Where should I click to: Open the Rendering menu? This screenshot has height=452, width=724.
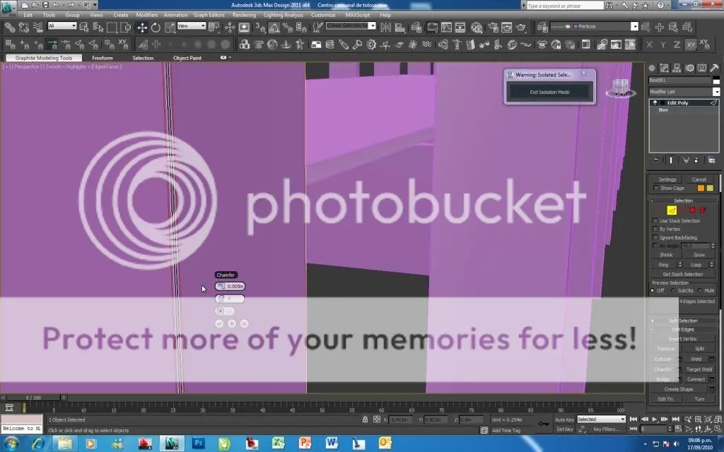coord(244,15)
